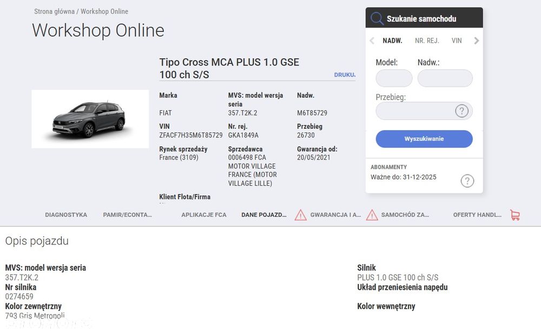Select Silnik value PLUS 1.0 GSE 100 ch S/S
541x334 pixels.
pos(398,277)
